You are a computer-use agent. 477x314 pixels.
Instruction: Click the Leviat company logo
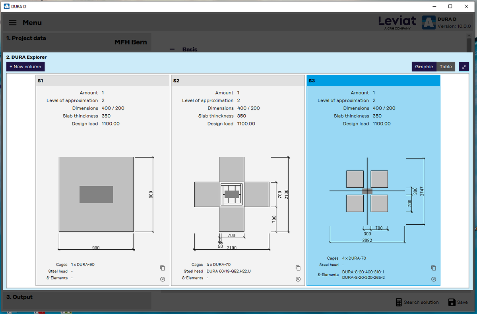click(x=397, y=22)
